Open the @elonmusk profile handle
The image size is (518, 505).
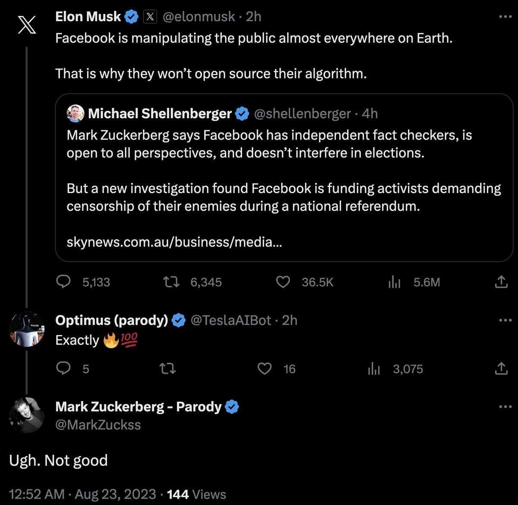coord(199,17)
